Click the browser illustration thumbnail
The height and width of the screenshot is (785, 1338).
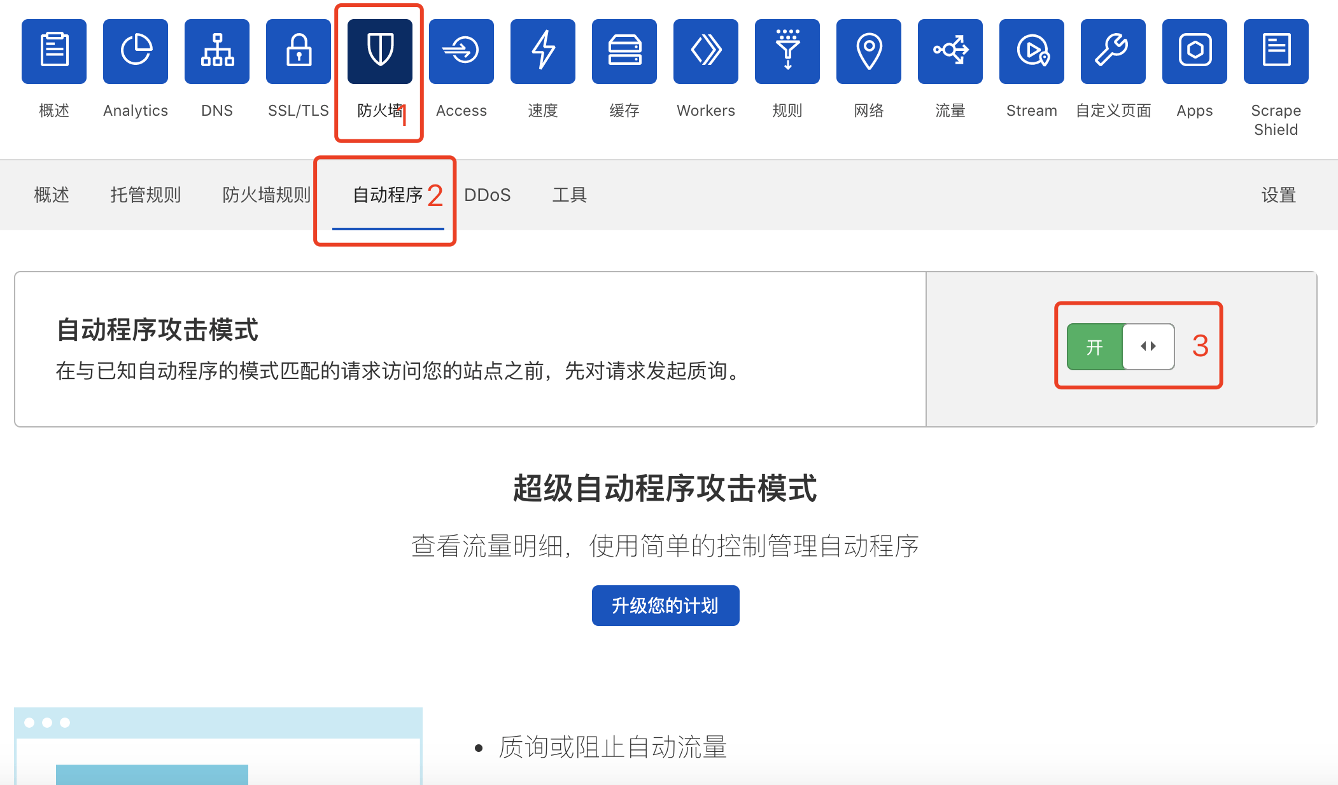218,746
